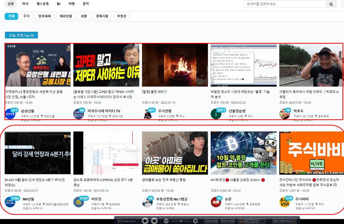Select the 헬스운동 category tab
Viewport: 344px width, 224px height.
click(x=43, y=4)
